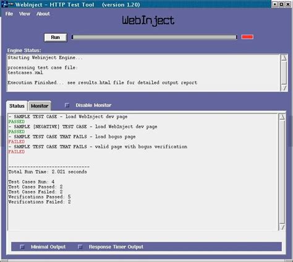The image size is (293, 262).
Task: Open the About menu
Action: coord(43,14)
